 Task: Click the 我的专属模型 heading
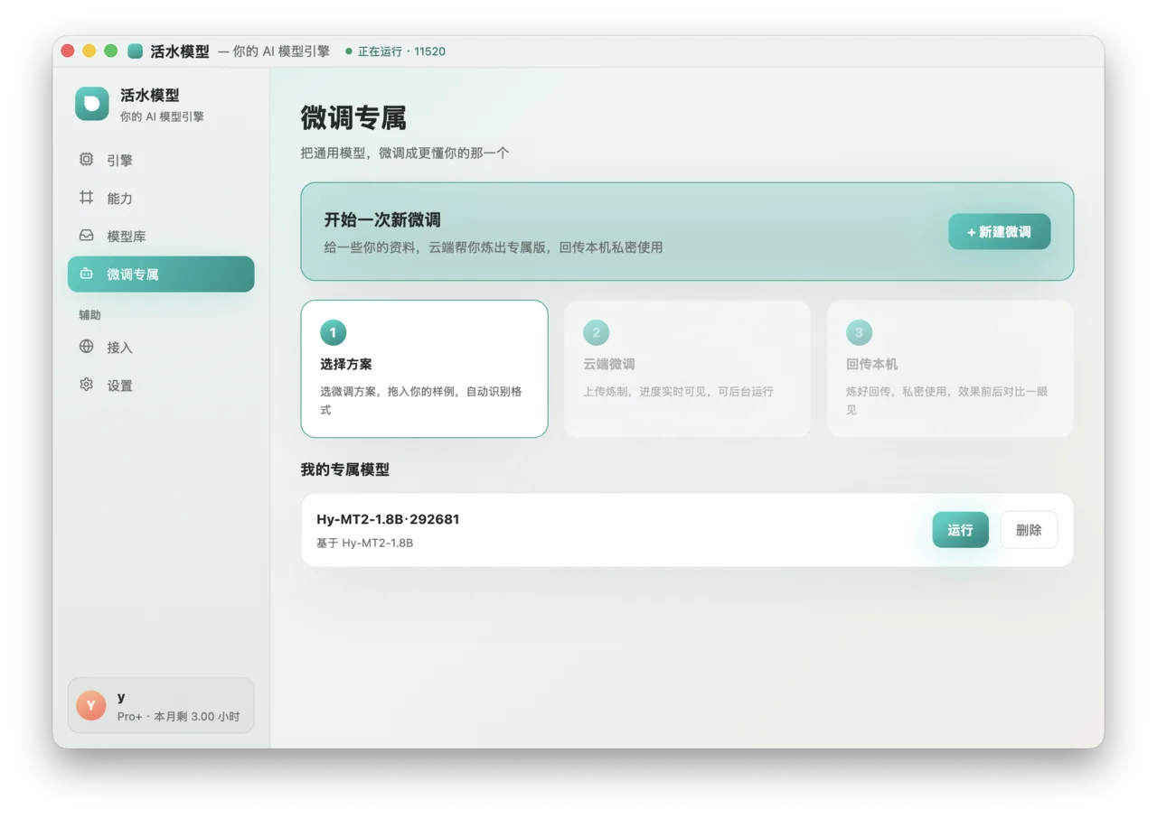pos(345,469)
